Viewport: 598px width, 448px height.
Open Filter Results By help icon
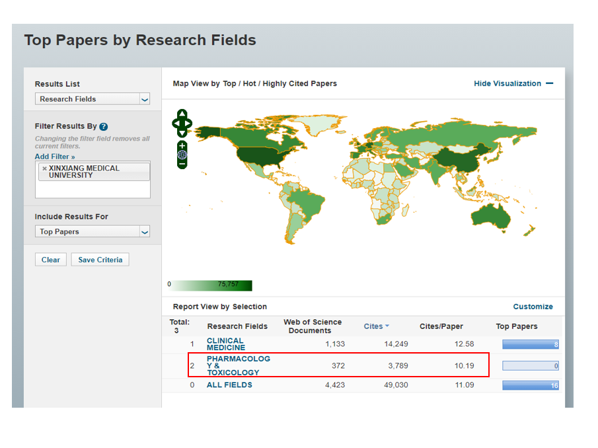coord(104,126)
